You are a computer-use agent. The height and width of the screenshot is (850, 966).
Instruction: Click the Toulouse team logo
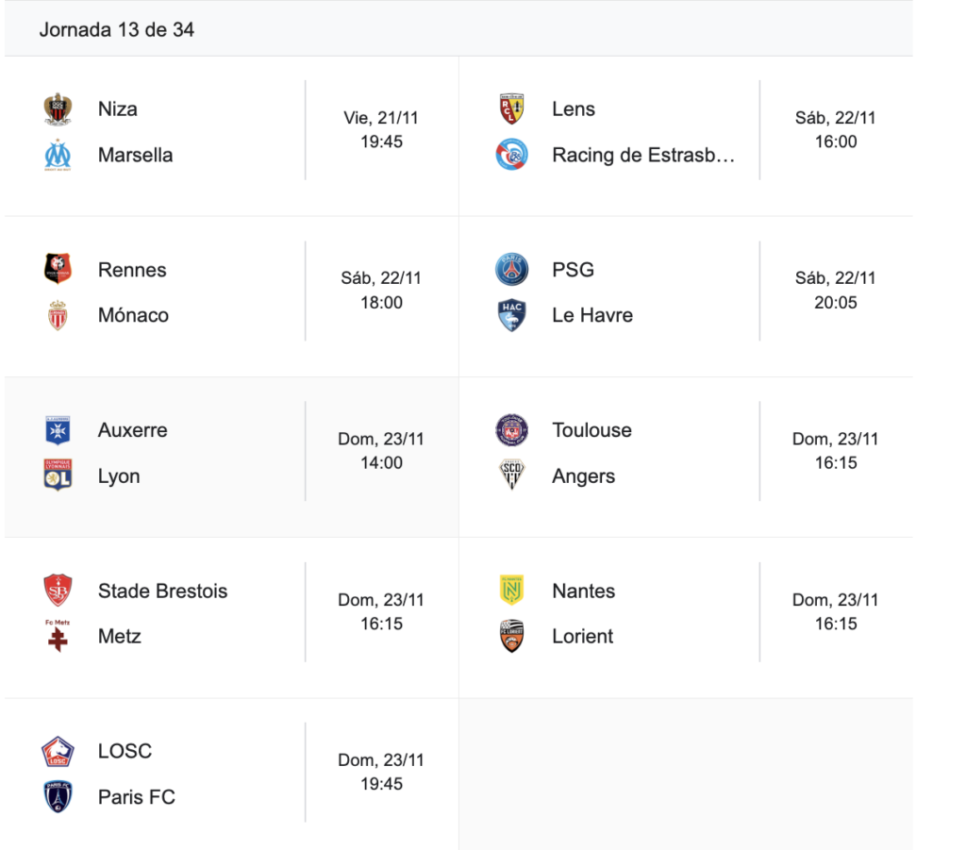(x=512, y=430)
